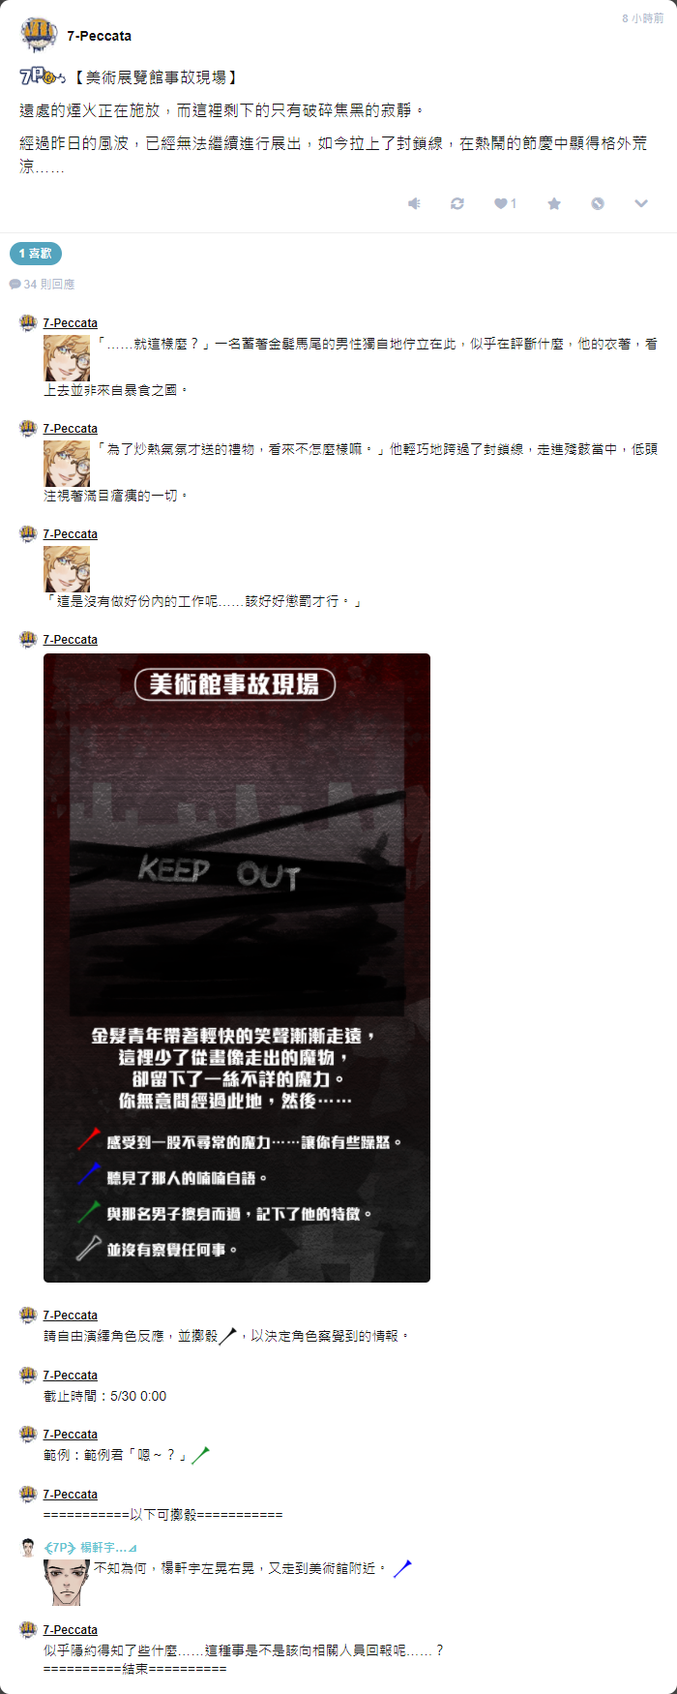This screenshot has height=1694, width=677.
Task: Click the 楊軒宇 character portrait image
Action: (x=67, y=1583)
